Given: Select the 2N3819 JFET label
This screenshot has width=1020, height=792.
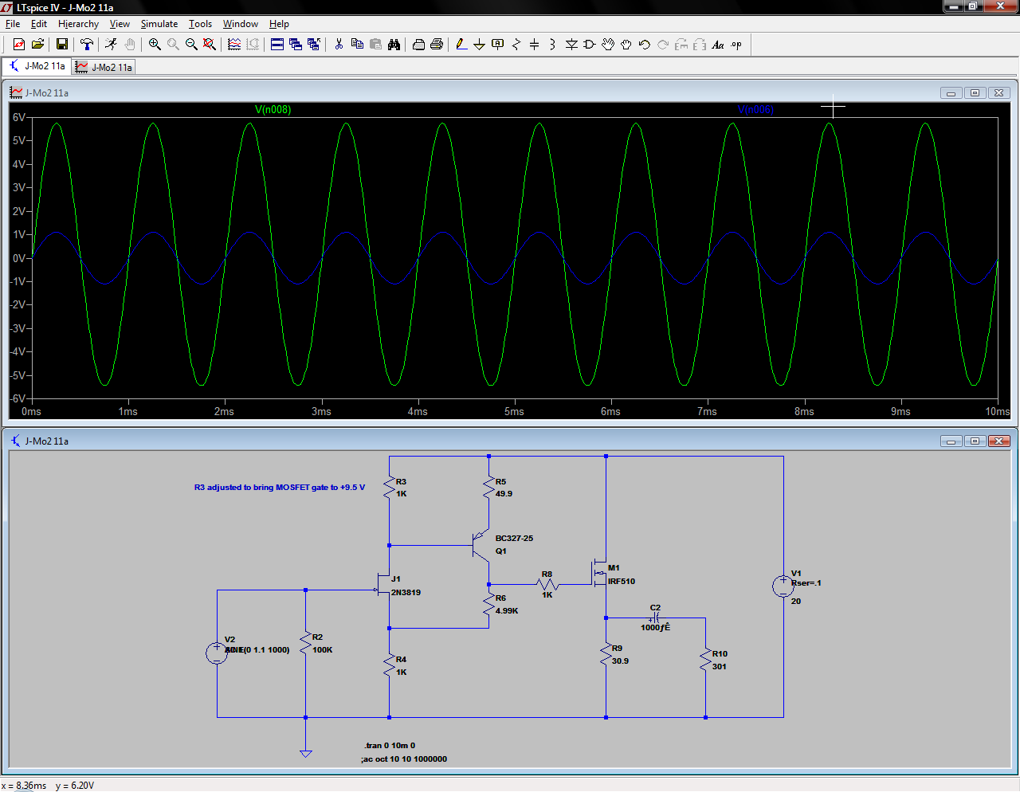Looking at the screenshot, I should (406, 593).
